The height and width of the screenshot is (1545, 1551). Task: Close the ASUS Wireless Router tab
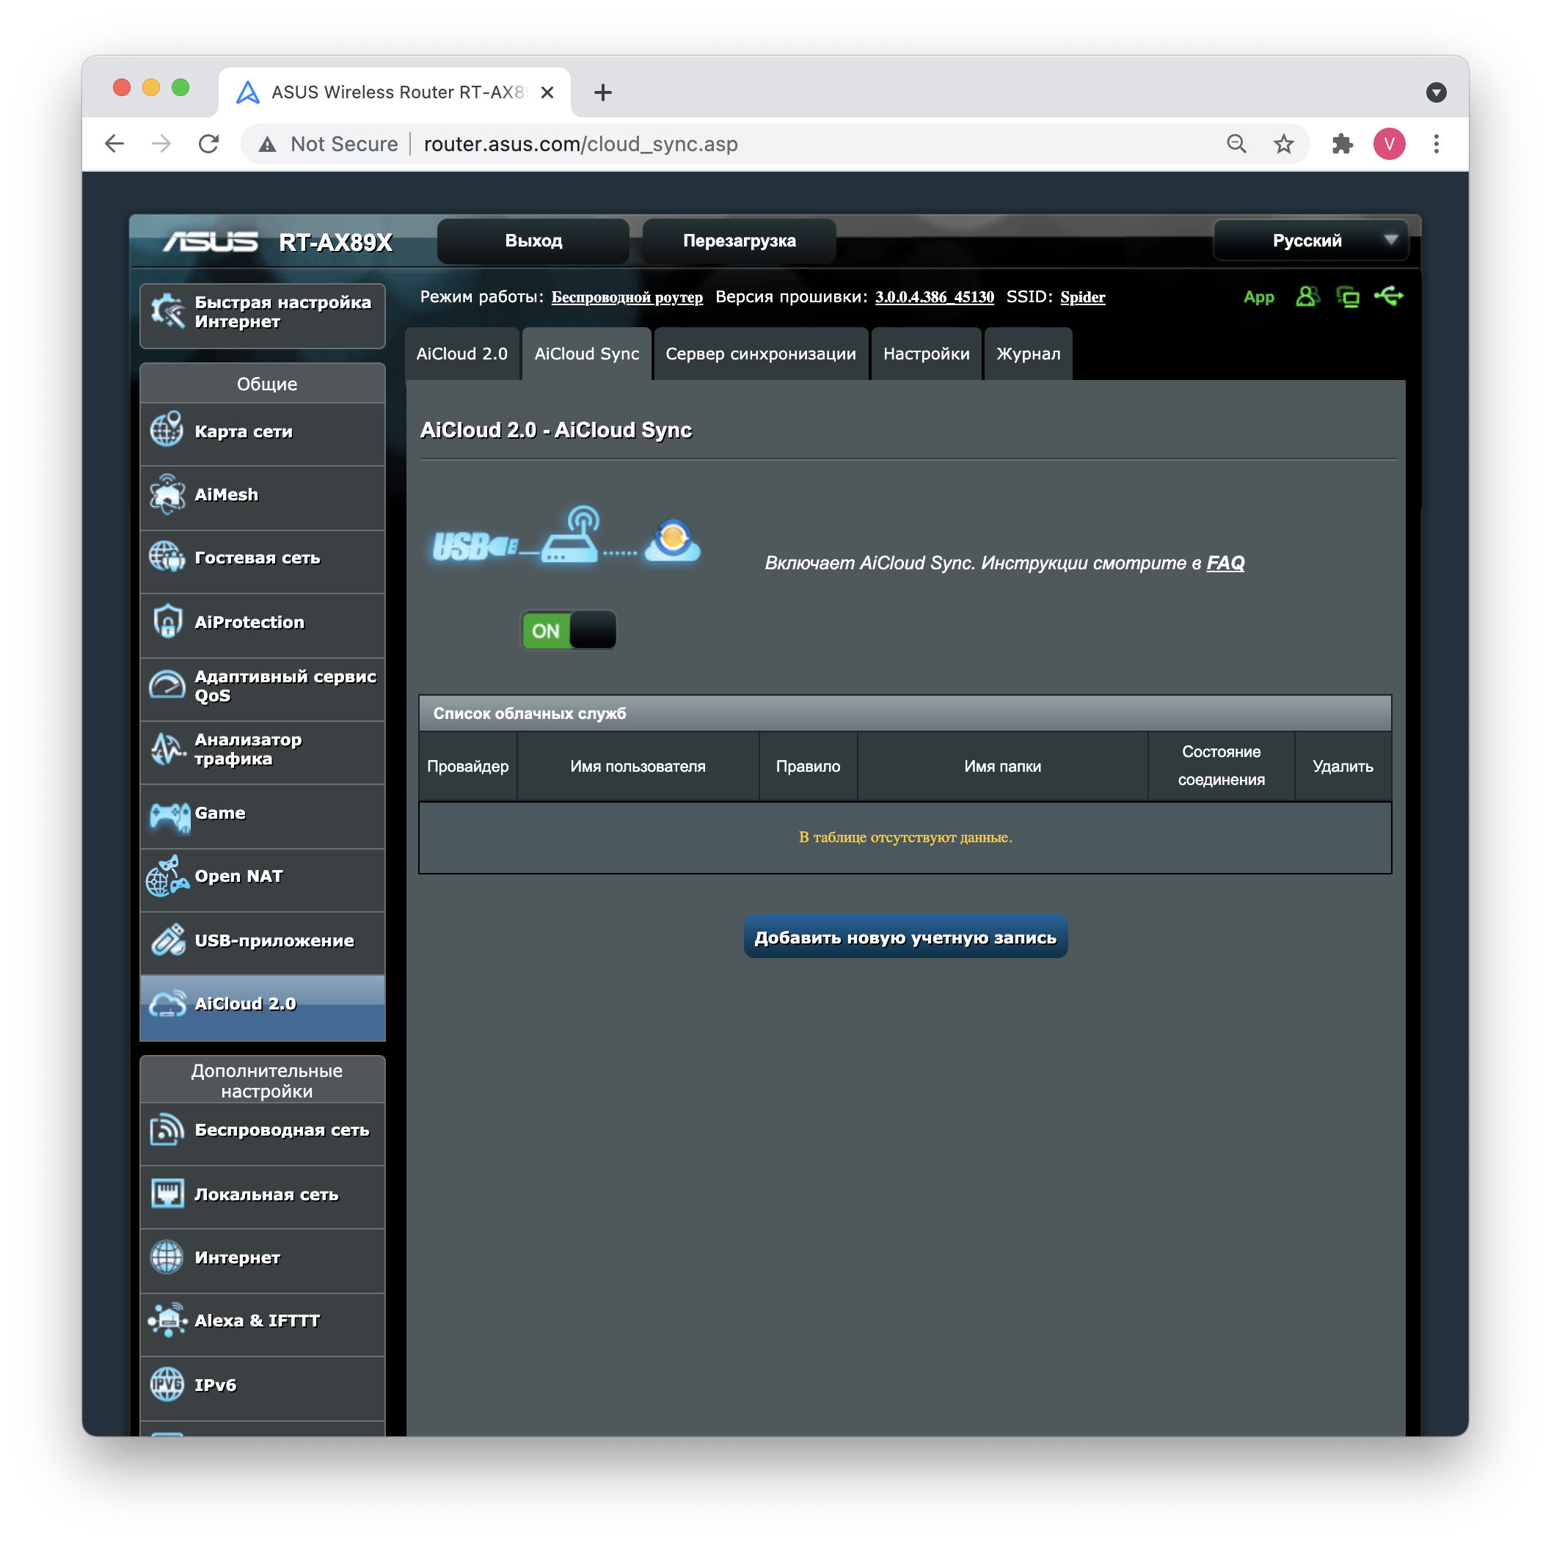coord(547,92)
